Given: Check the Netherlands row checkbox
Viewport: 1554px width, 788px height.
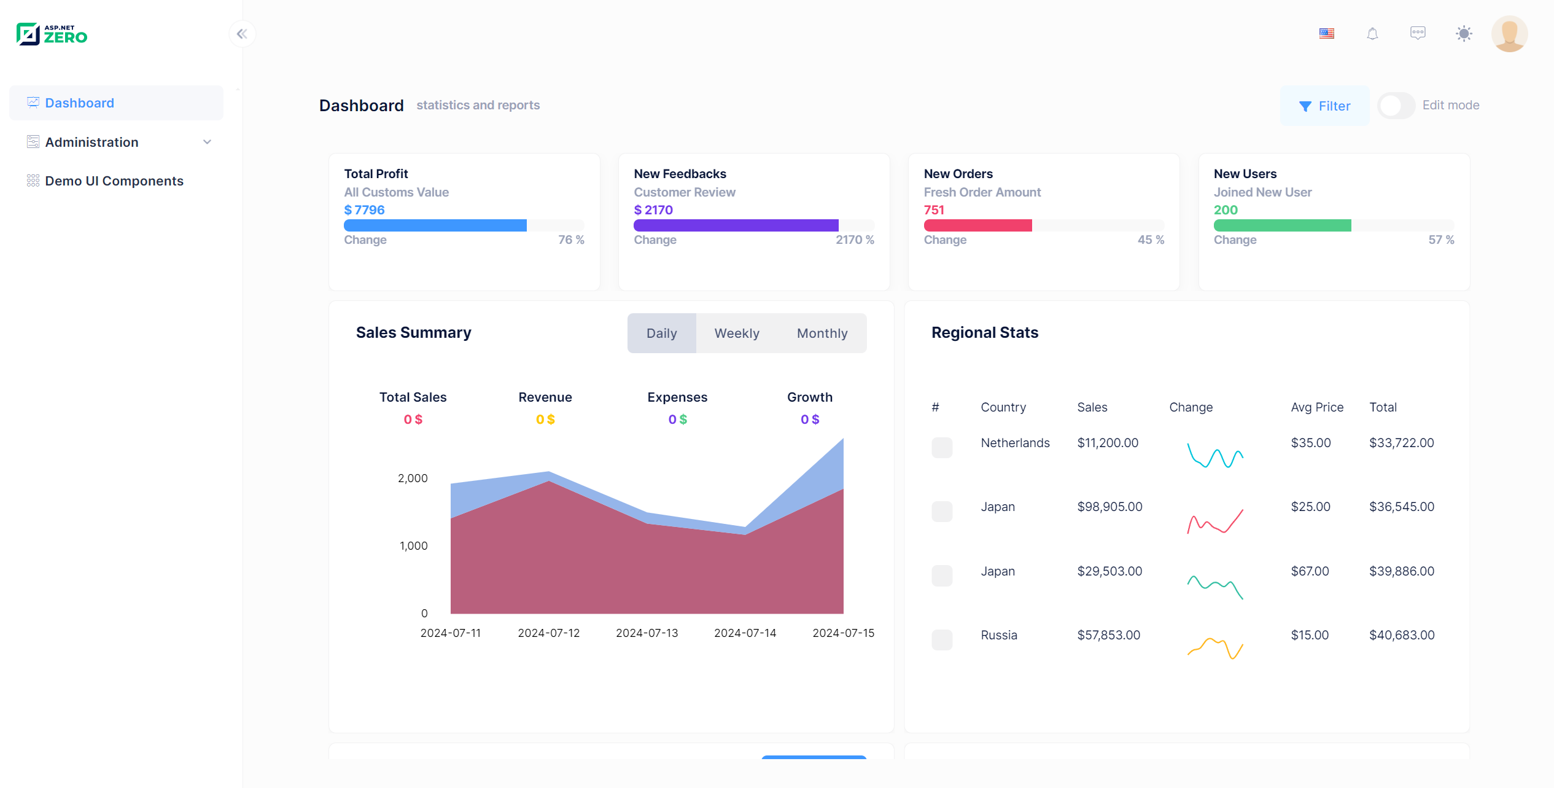Looking at the screenshot, I should pyautogui.click(x=941, y=448).
